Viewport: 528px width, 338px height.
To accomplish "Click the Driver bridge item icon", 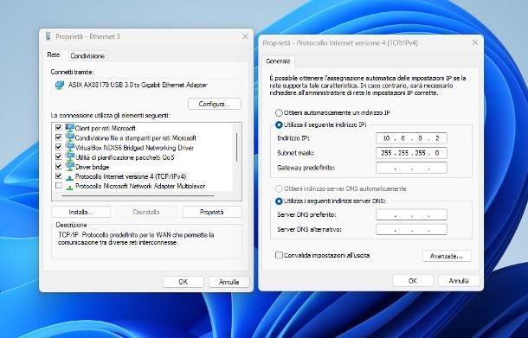I will (70, 167).
